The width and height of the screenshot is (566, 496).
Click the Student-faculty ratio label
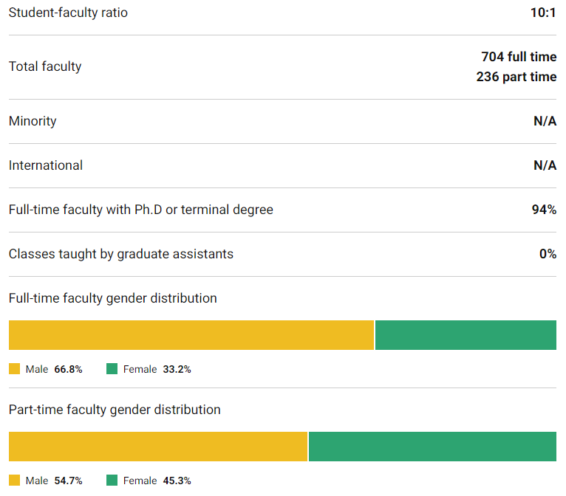[68, 13]
